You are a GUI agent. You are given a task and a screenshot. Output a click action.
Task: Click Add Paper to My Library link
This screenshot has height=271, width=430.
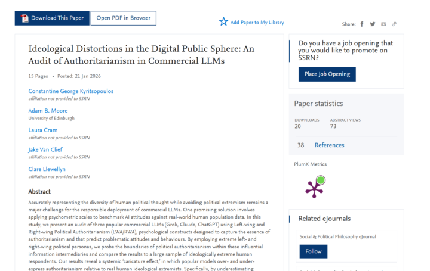click(x=257, y=23)
